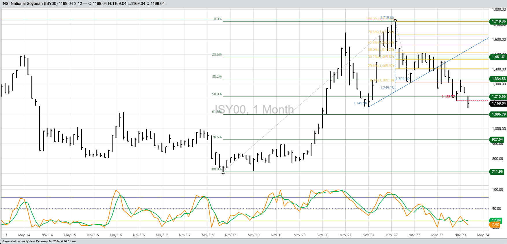Viewport: 507px width, 244px height.
Task: Select the 38.2% green retracement label
Action: (x=217, y=77)
